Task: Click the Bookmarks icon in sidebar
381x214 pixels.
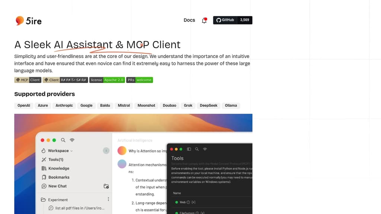Action: (44, 177)
